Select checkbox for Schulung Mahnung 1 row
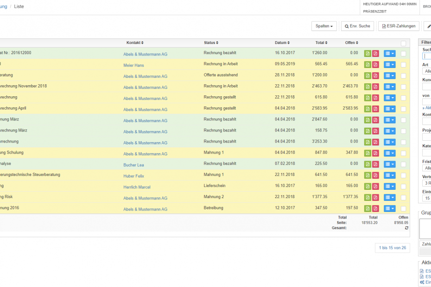The image size is (431, 287). (403, 154)
